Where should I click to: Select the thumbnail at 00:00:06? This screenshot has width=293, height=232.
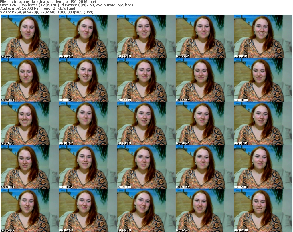(x=30, y=36)
